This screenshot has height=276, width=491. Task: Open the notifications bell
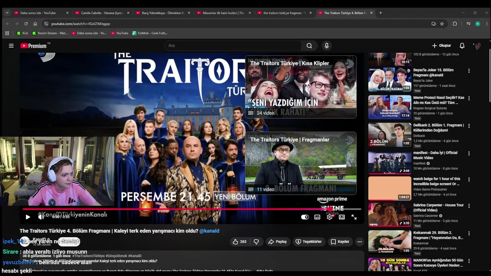click(x=462, y=46)
